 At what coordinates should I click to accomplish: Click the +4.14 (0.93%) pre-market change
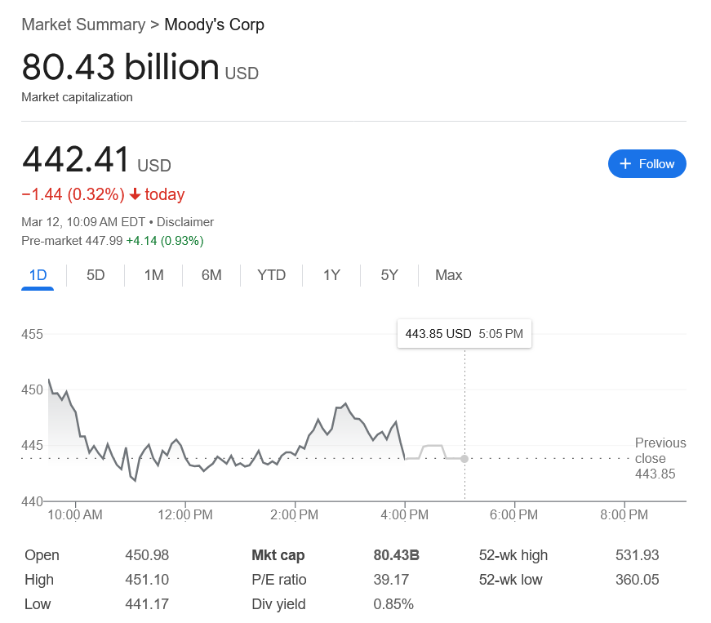point(165,241)
